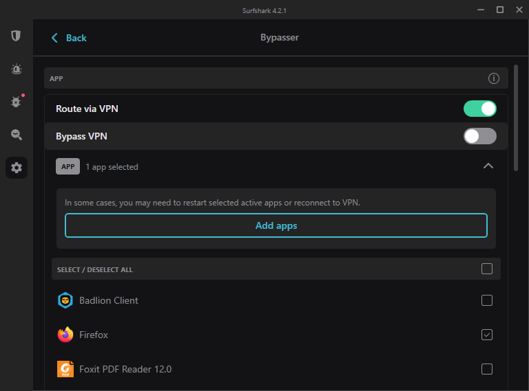Click the vertical scrollbar thumb

[x=515, y=118]
